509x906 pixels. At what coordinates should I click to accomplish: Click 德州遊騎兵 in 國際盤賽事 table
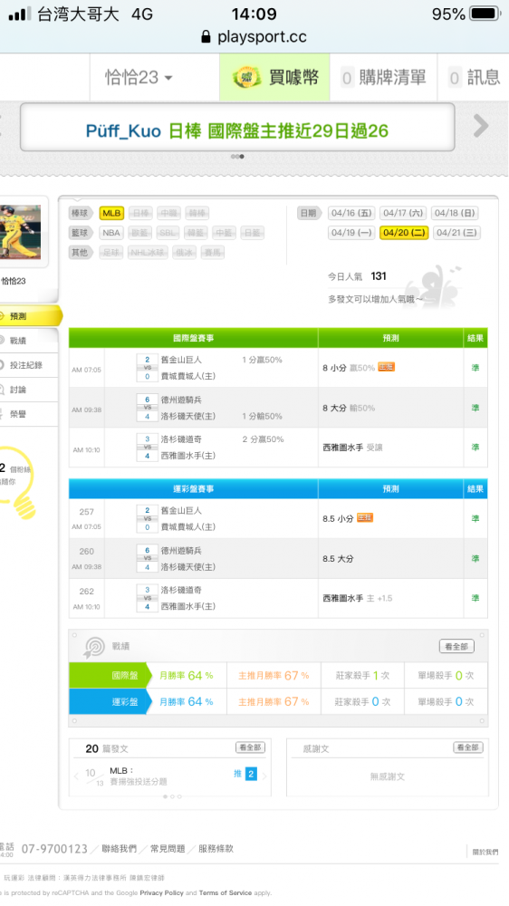[x=181, y=400]
